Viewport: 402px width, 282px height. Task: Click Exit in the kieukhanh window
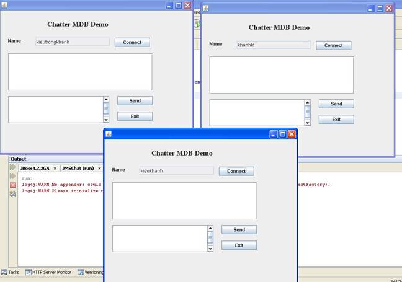[x=239, y=245]
